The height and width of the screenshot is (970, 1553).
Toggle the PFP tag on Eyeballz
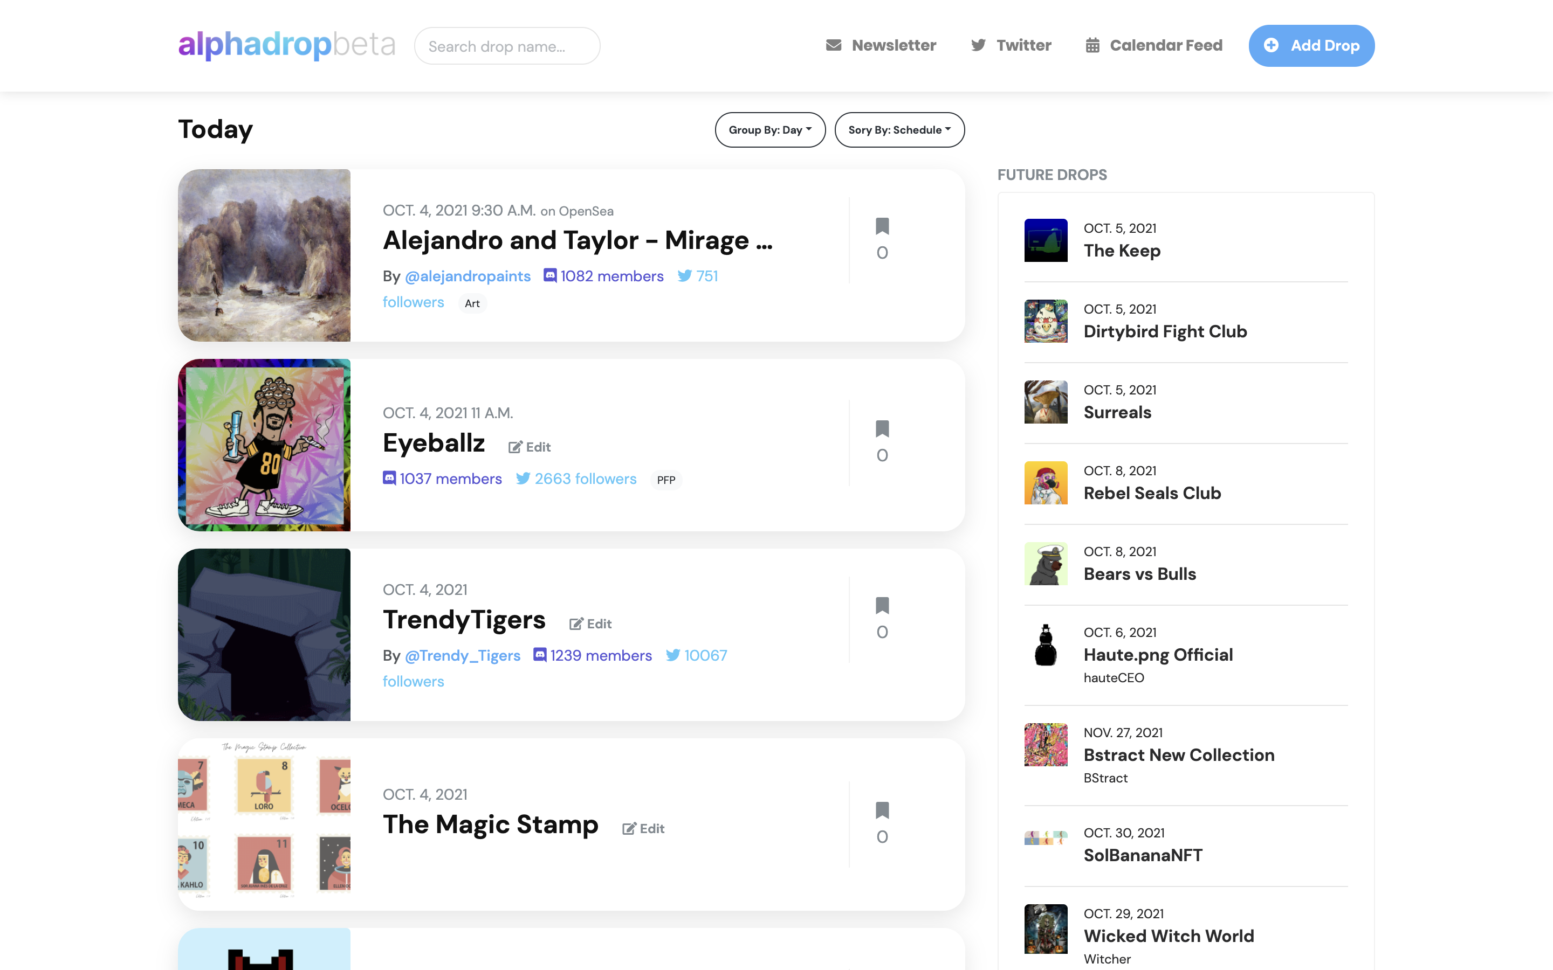[x=666, y=479]
